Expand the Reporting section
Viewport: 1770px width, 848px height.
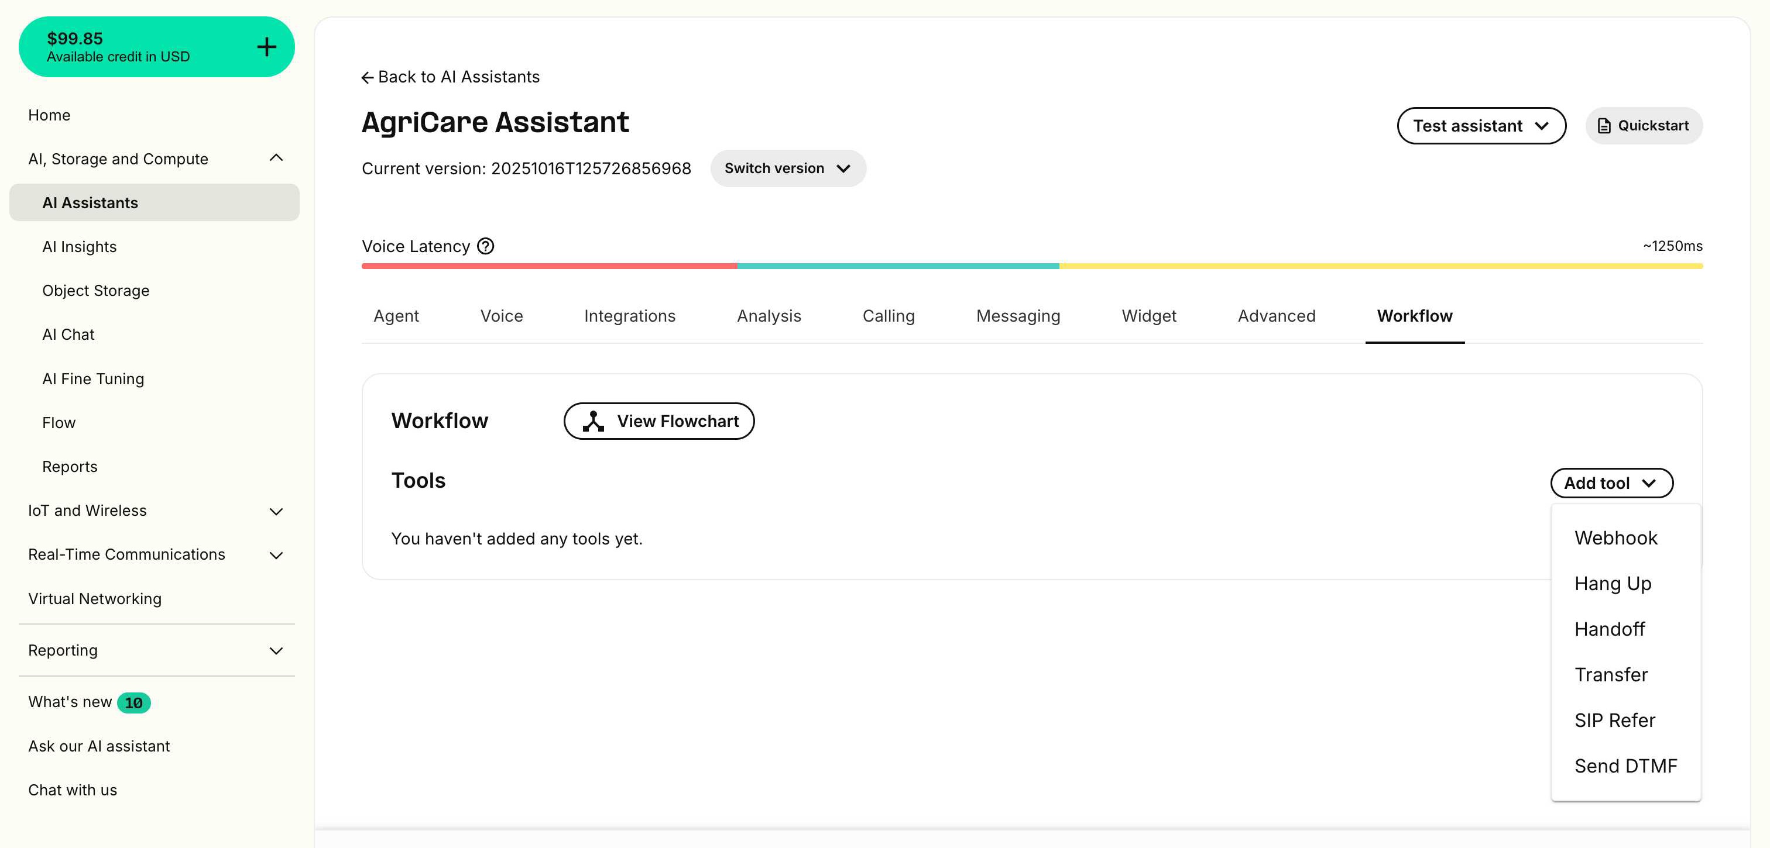coord(276,650)
